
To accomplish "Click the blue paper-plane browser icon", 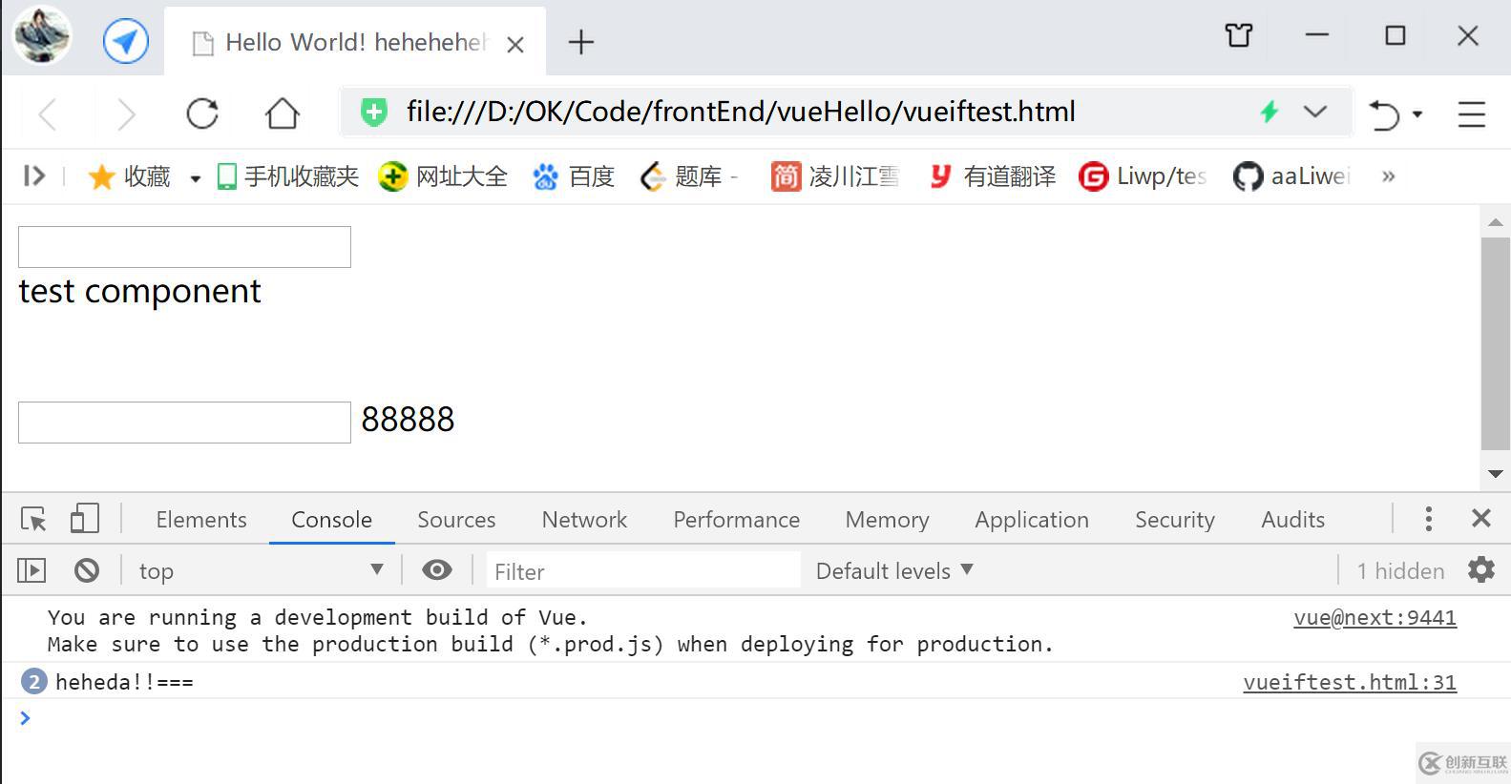I will point(126,41).
